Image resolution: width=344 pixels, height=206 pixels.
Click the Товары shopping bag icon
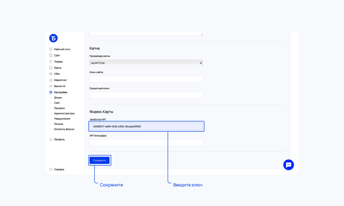pos(51,61)
